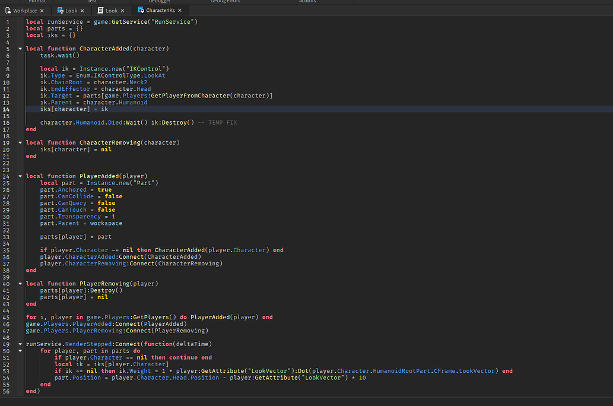Click the place icon on the Workplace tab
This screenshot has width=613, height=406.
coord(9,10)
